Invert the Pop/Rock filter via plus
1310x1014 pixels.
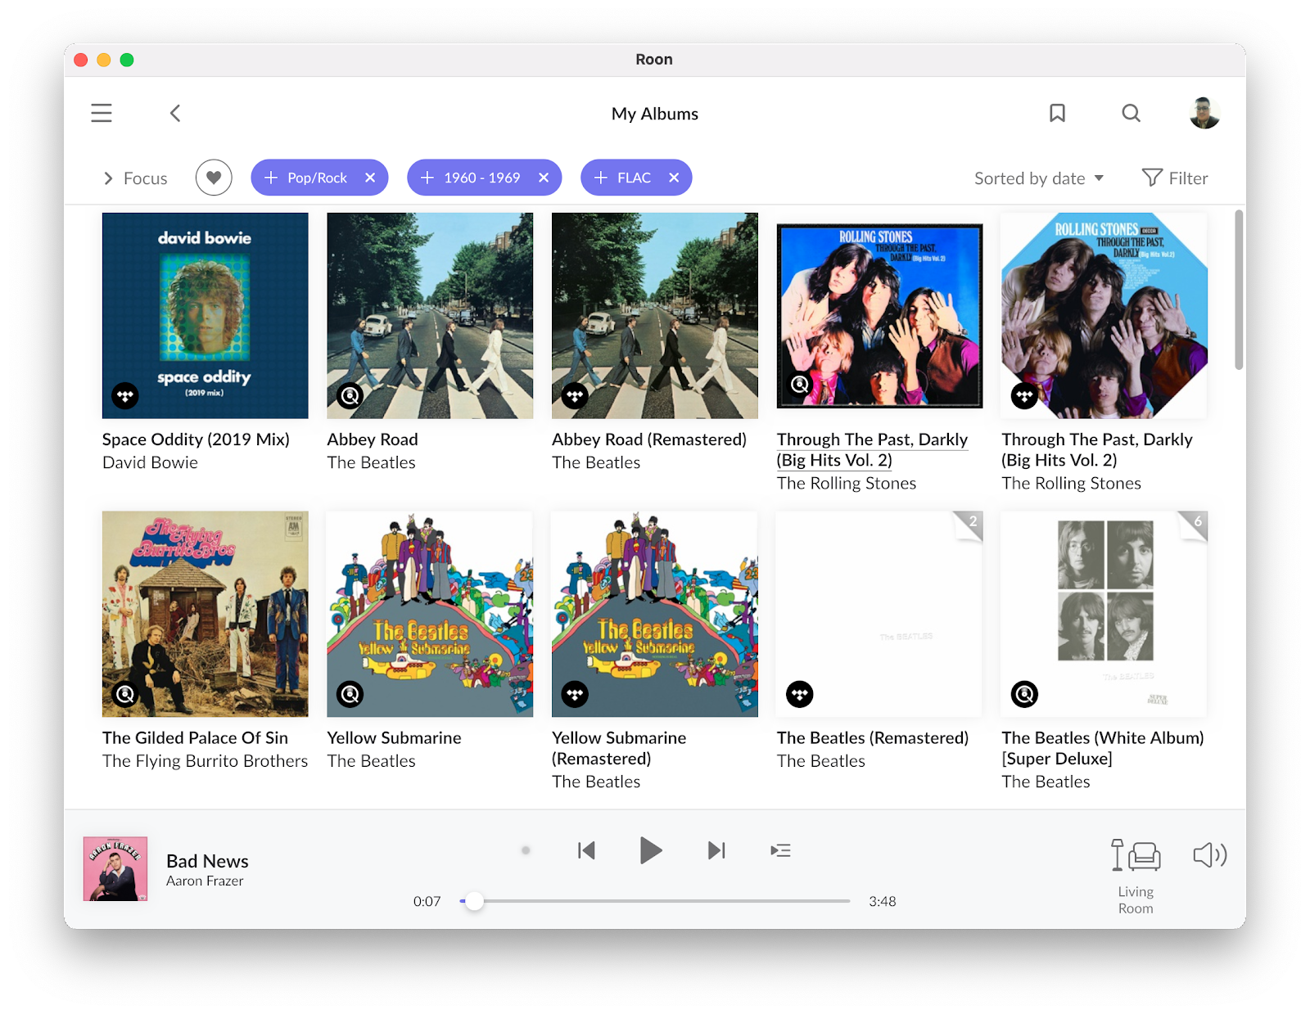coord(271,178)
